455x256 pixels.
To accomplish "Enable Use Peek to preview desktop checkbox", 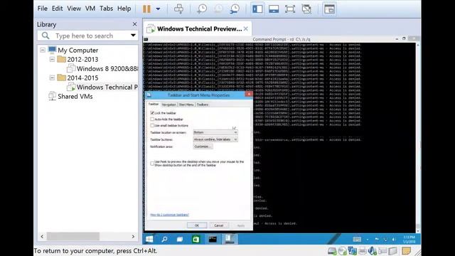I will [152, 164].
